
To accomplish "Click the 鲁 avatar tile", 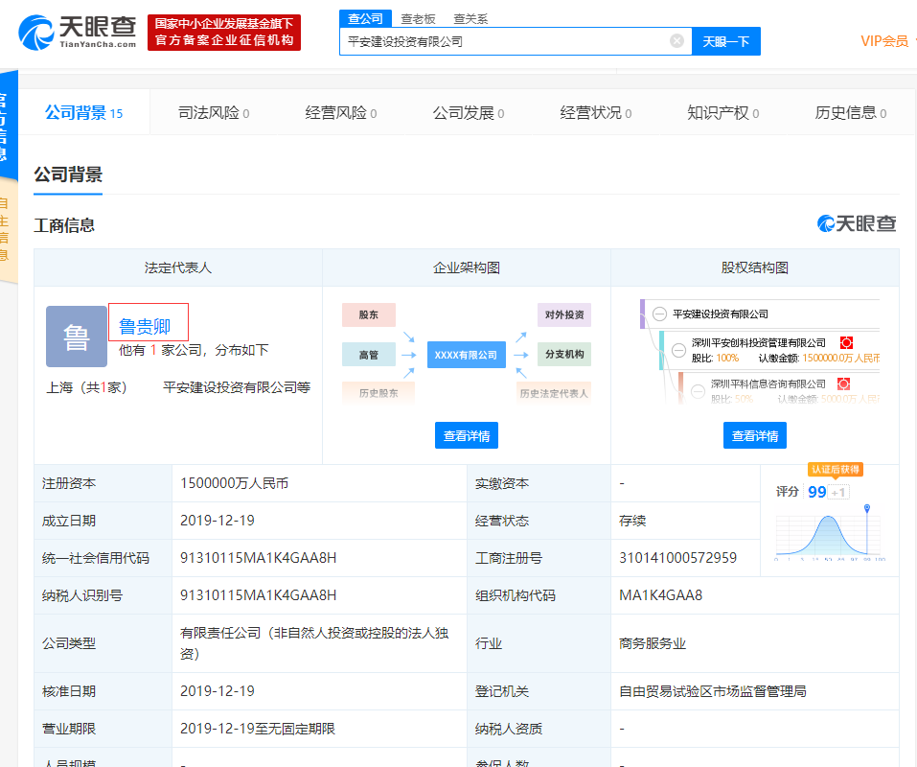I will [77, 337].
